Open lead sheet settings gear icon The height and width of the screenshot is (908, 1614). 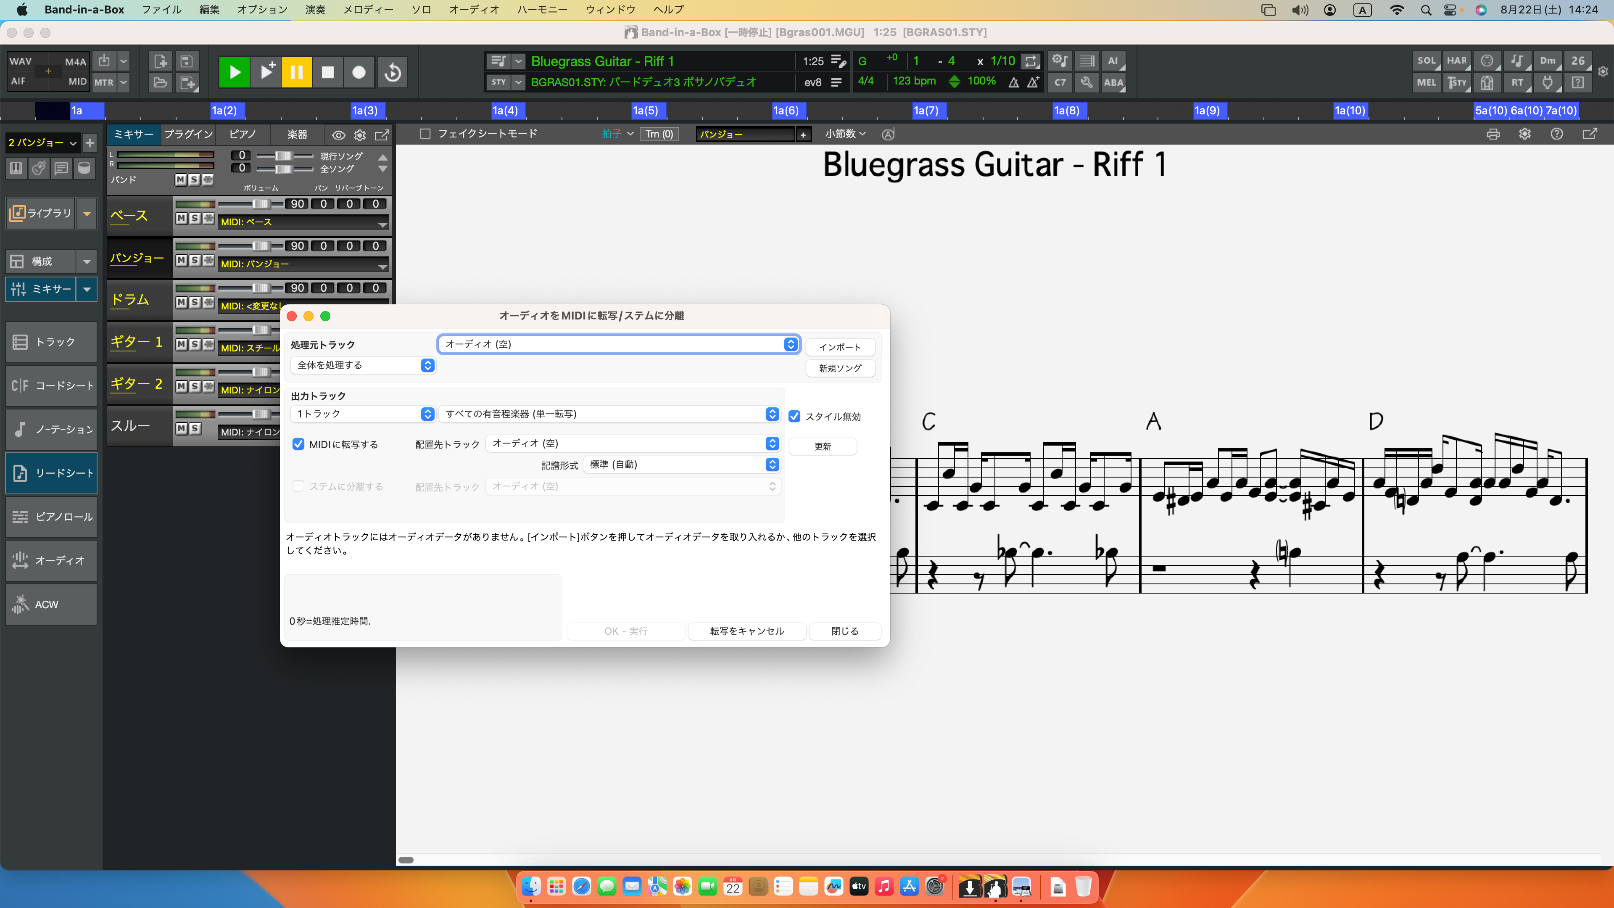pos(1525,134)
